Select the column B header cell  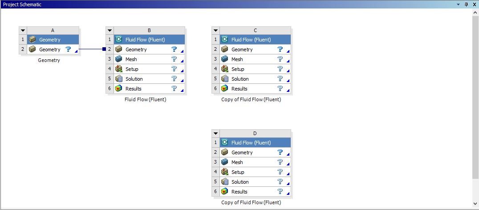pos(149,30)
